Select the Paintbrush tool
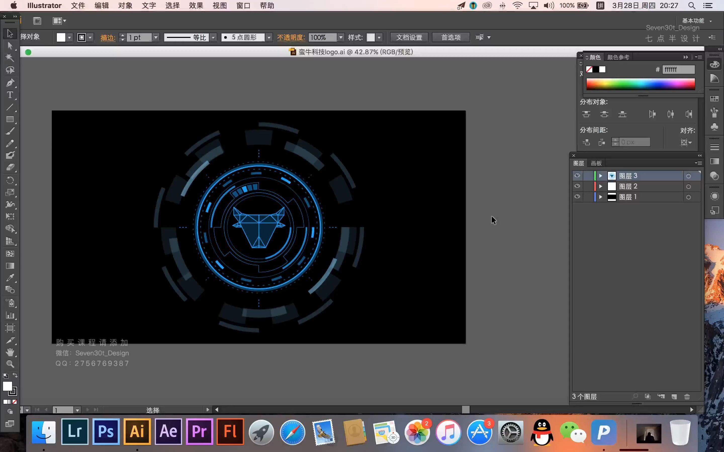 (10, 131)
